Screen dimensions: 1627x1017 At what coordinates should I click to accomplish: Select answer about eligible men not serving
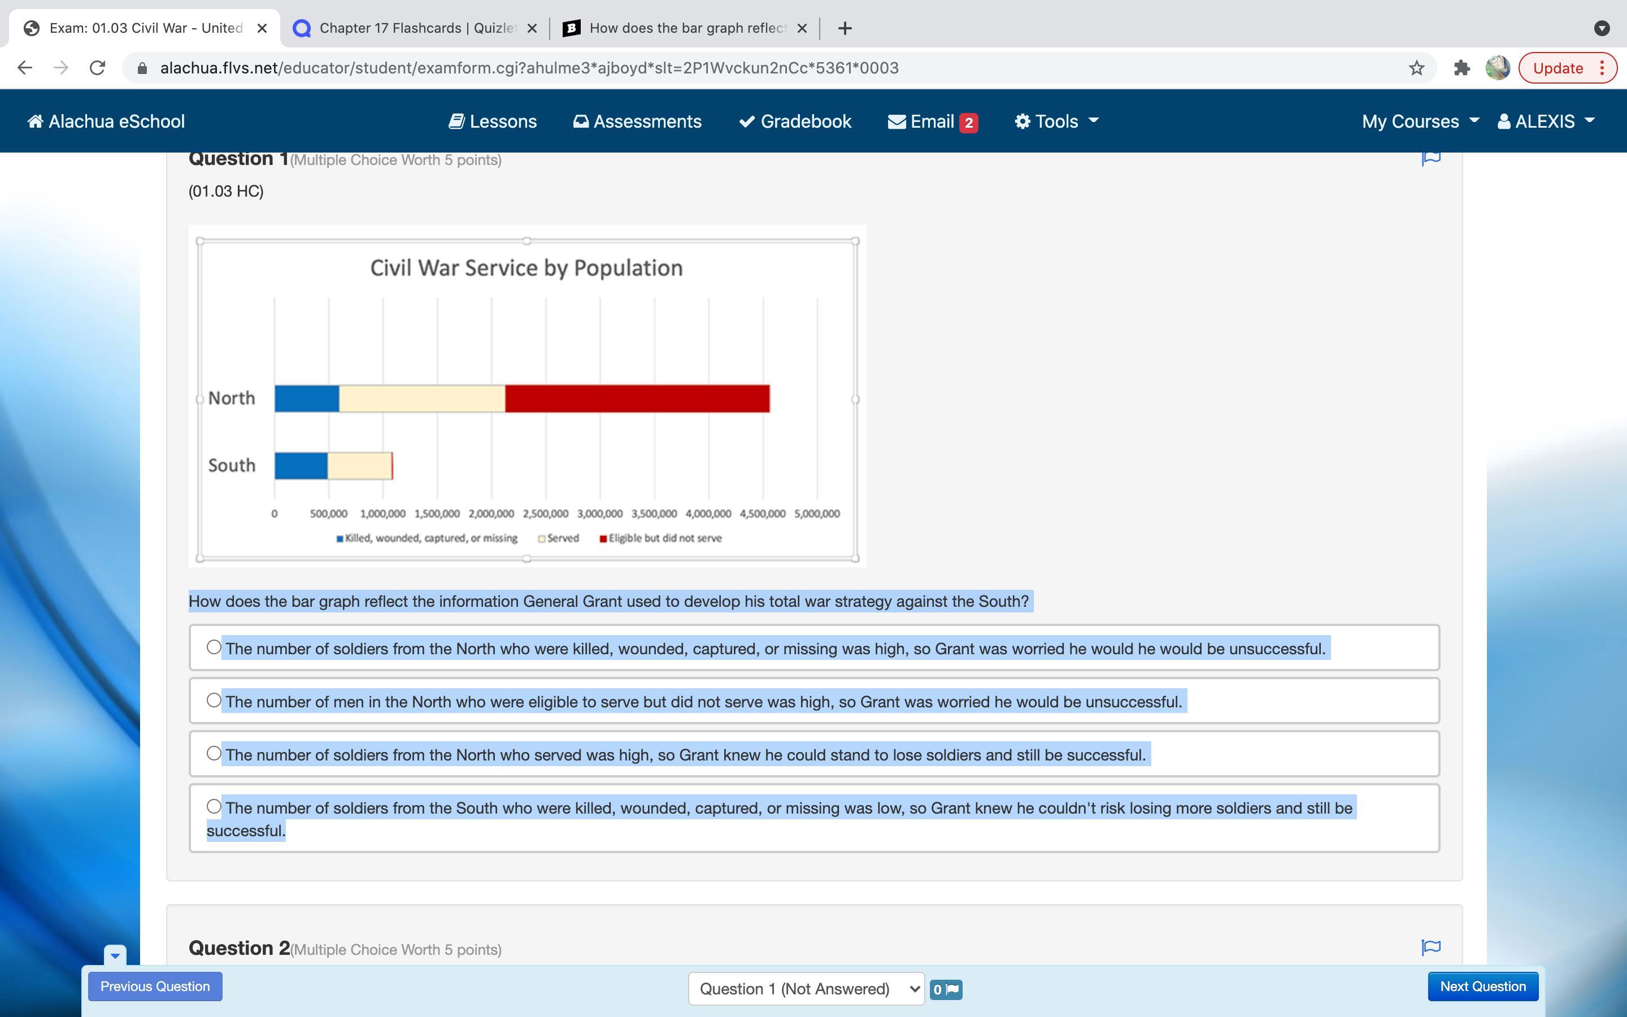214,700
